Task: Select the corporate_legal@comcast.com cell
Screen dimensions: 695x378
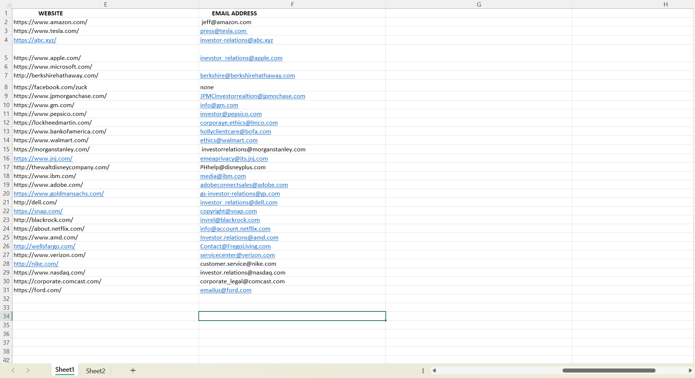Action: (292, 281)
